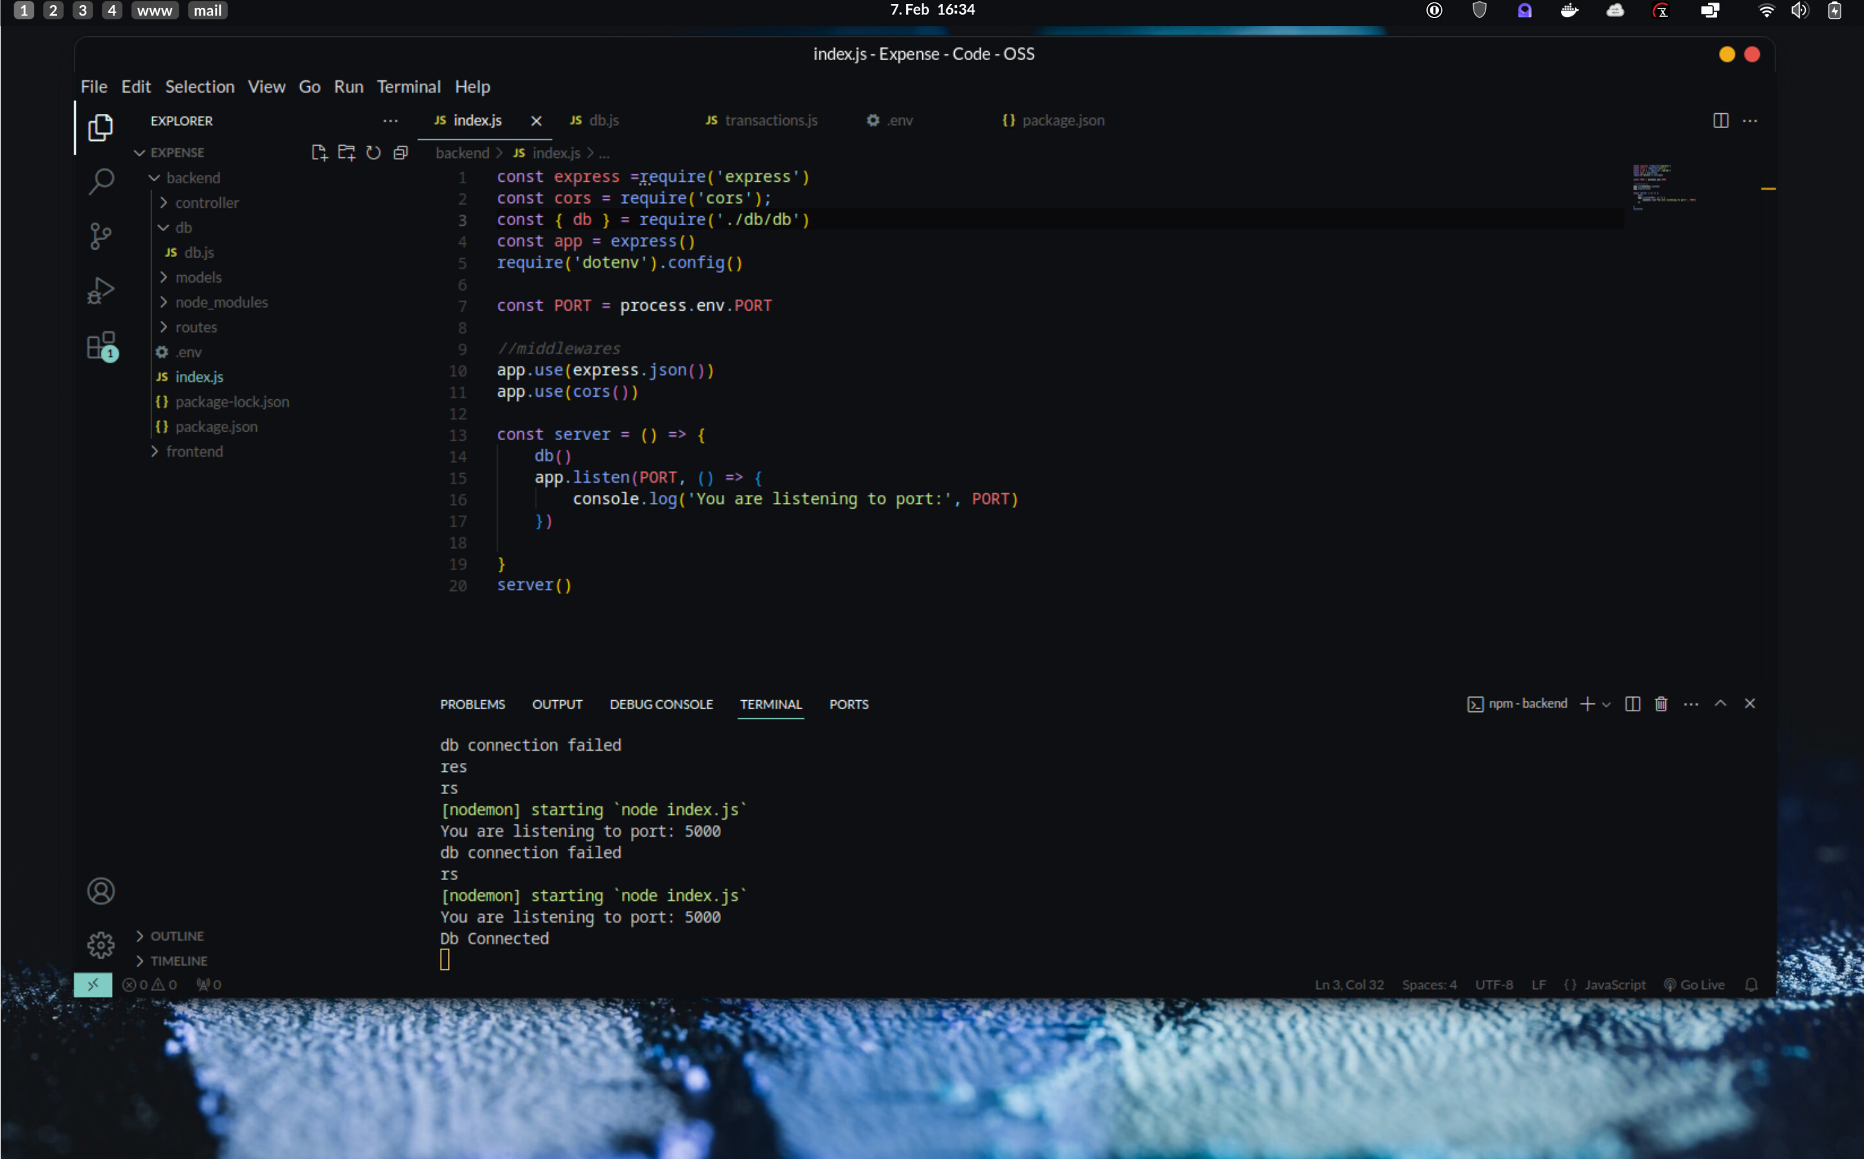Open the Manage gear menu

pos(100,944)
